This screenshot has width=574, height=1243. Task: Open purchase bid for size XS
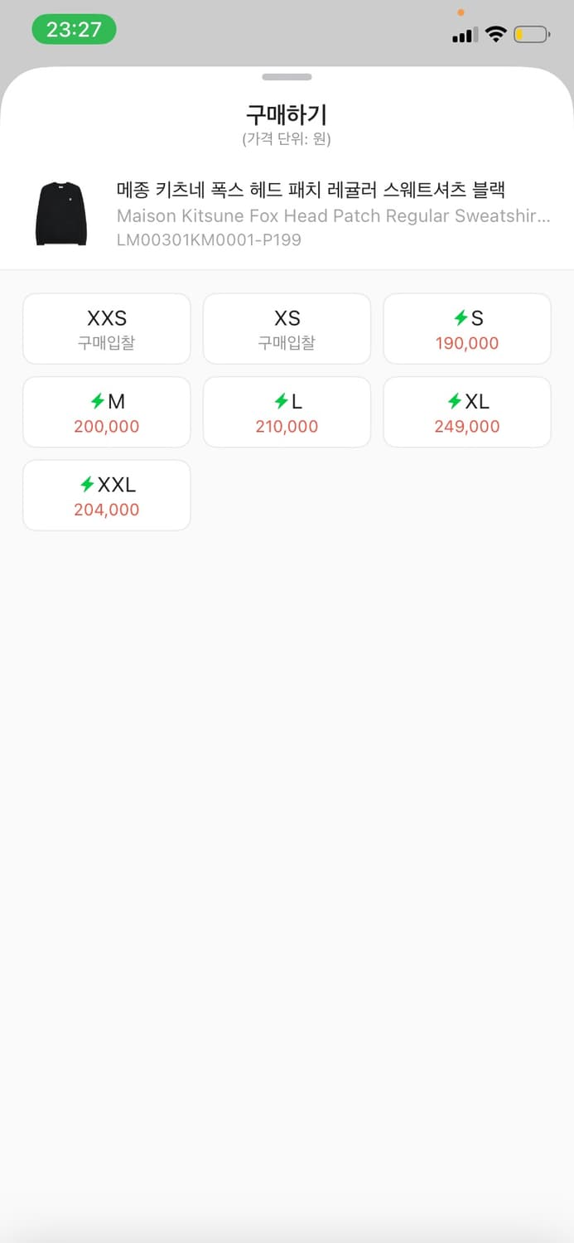(x=287, y=328)
